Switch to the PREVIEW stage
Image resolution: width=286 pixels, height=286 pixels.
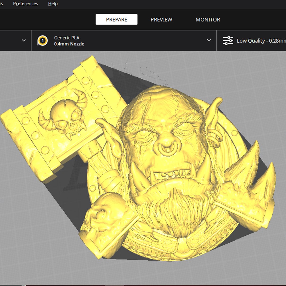click(x=161, y=20)
